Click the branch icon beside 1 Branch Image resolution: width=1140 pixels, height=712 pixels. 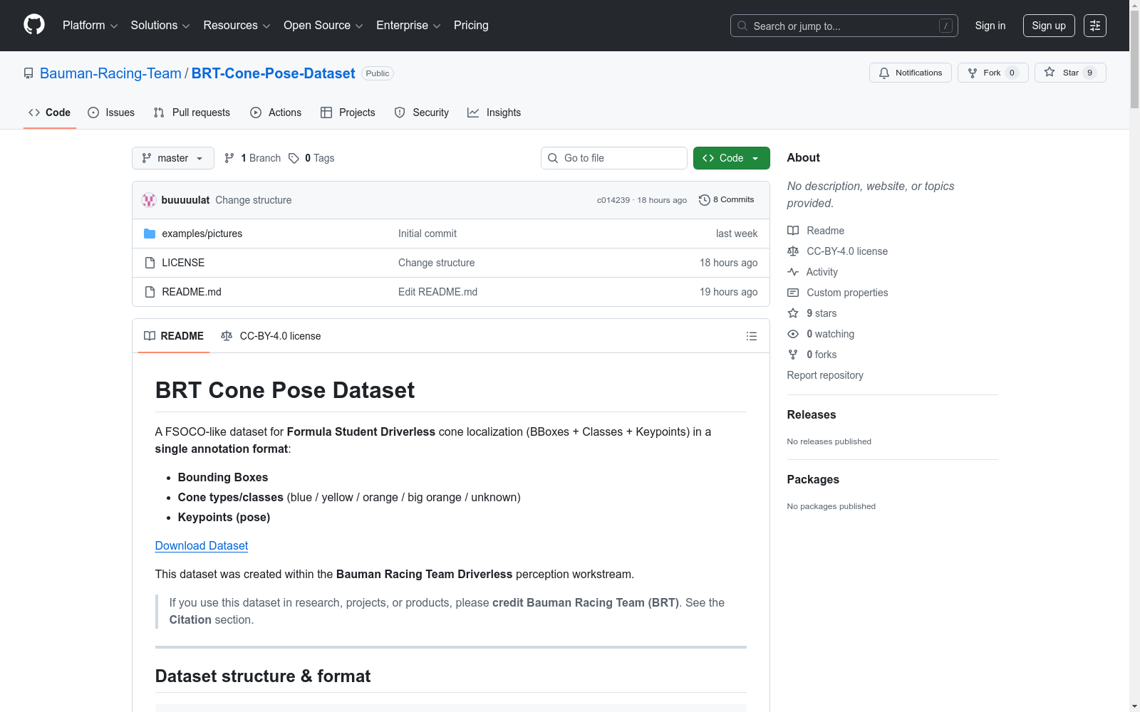229,158
